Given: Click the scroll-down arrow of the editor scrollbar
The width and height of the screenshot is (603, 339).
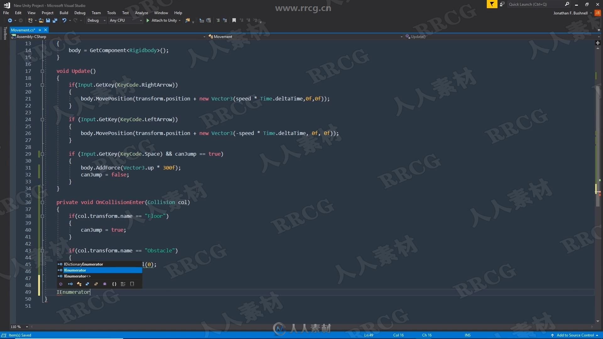Looking at the screenshot, I should tap(598, 321).
